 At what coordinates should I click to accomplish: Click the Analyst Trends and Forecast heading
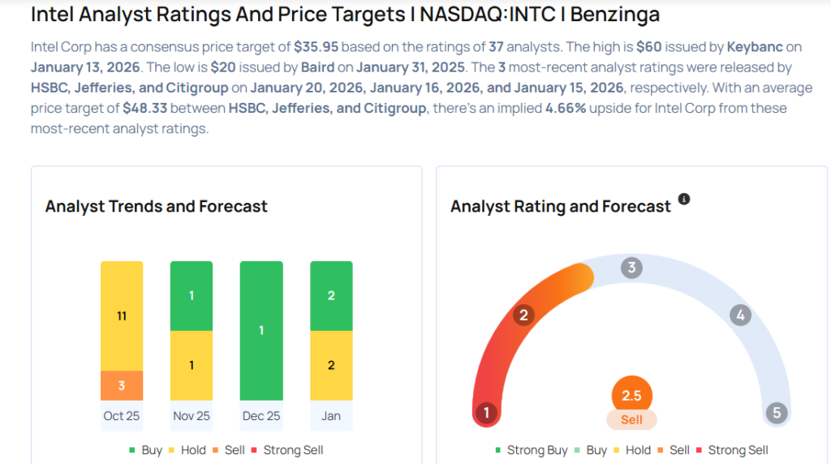point(157,206)
